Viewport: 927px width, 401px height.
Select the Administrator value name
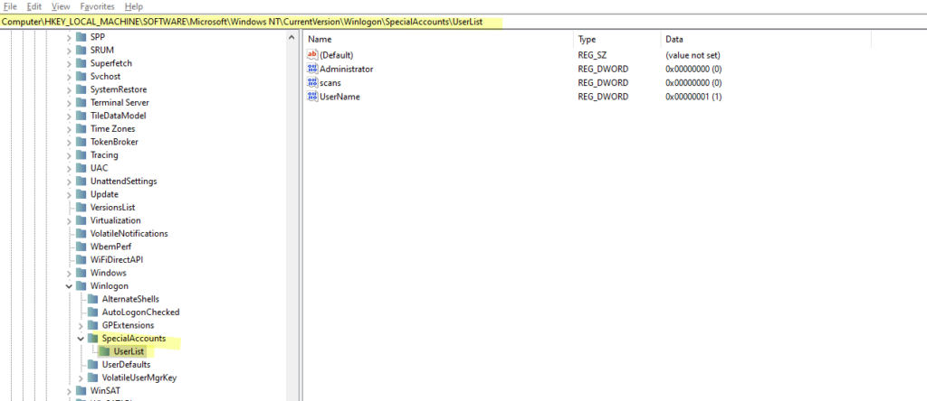click(x=347, y=69)
